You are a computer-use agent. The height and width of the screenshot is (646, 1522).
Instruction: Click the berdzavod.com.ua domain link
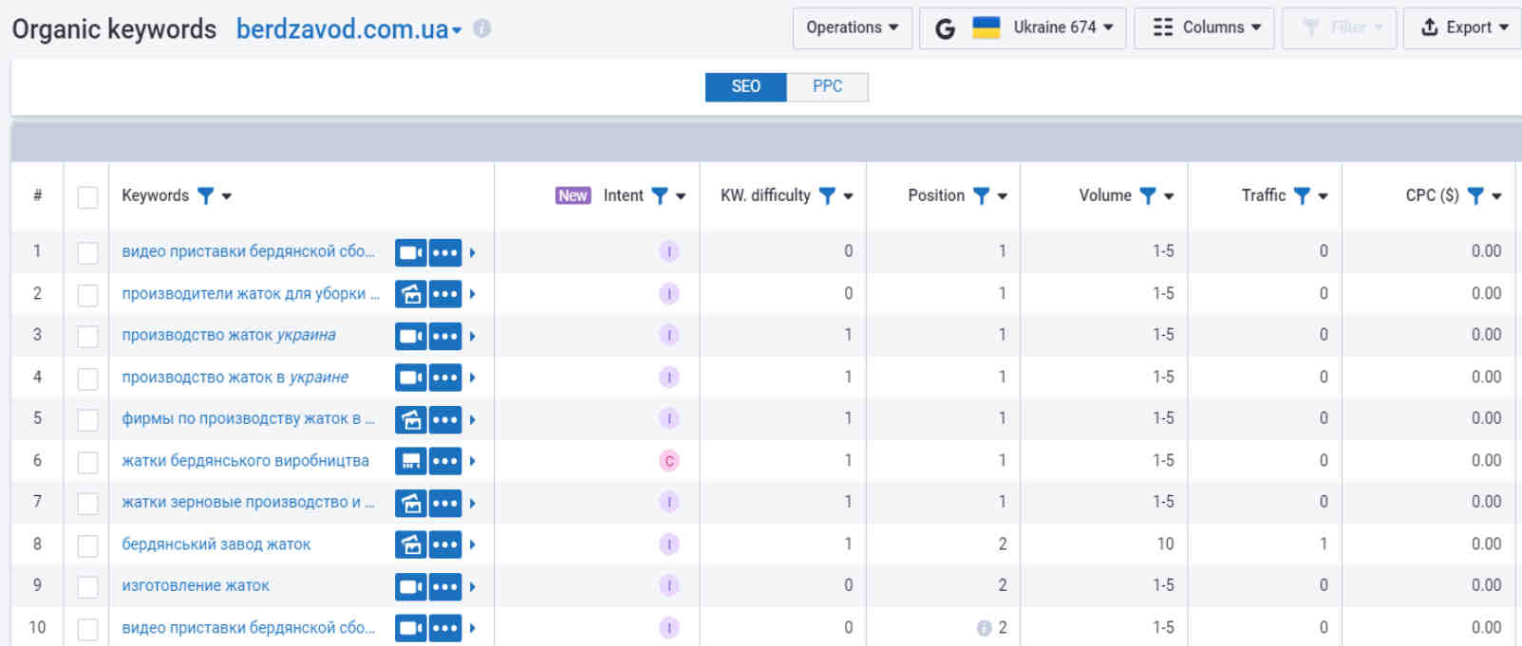(342, 29)
